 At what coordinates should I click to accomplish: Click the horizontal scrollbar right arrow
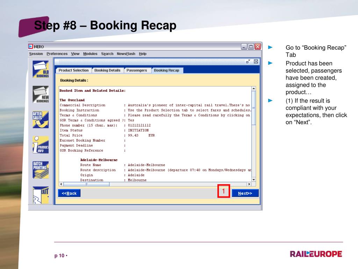tap(249, 184)
